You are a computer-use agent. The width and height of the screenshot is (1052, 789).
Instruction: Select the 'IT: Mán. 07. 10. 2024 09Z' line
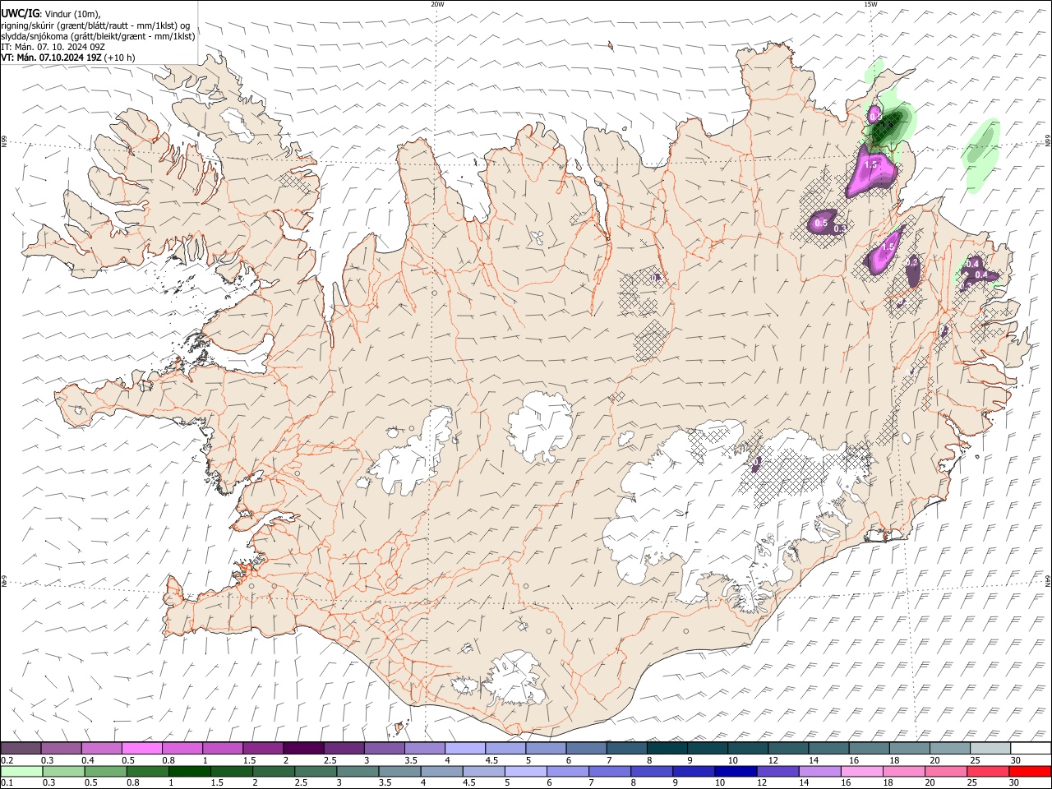(53, 47)
